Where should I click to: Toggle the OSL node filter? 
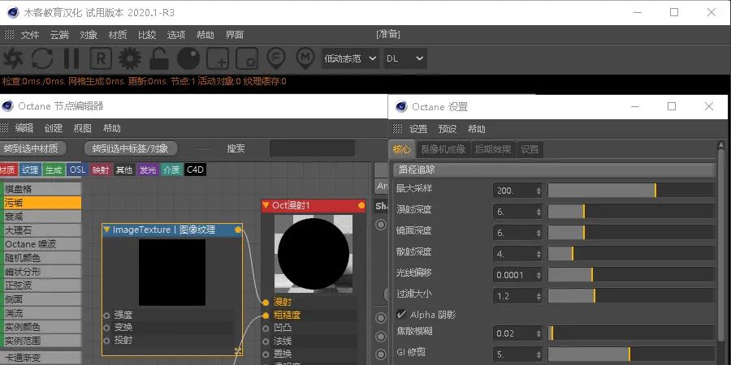pyautogui.click(x=77, y=170)
